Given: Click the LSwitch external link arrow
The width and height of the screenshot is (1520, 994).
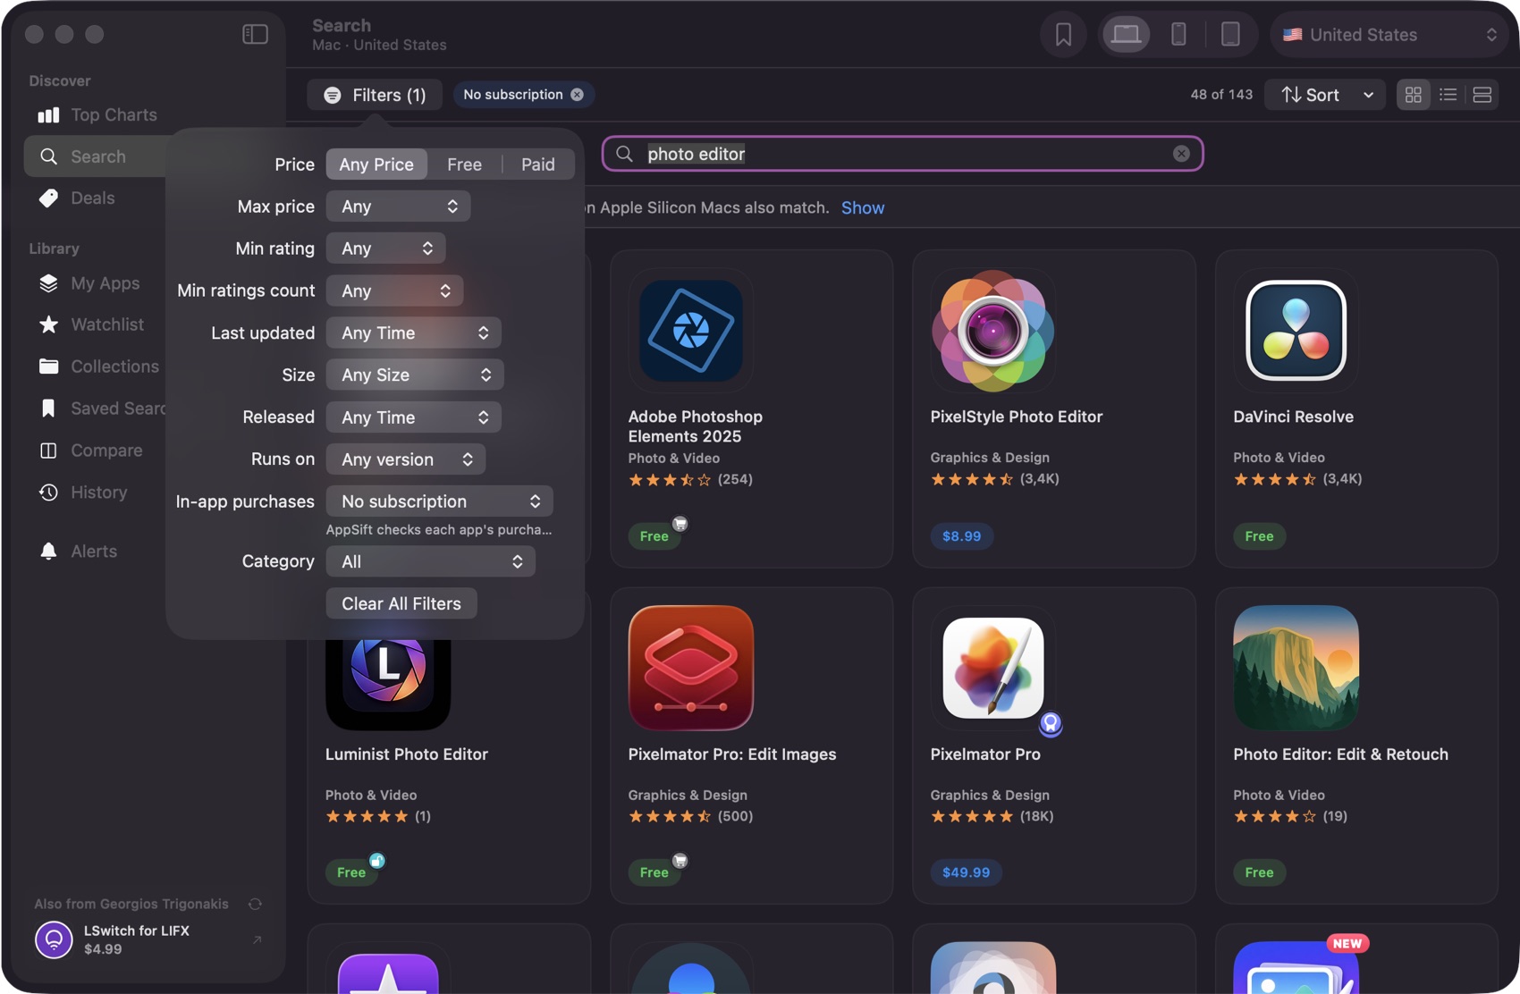Looking at the screenshot, I should tap(257, 939).
